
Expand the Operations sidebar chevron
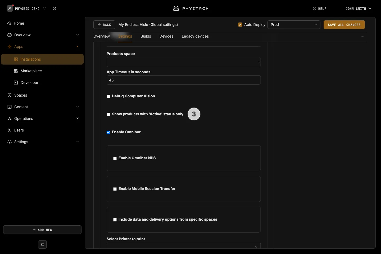click(78, 119)
